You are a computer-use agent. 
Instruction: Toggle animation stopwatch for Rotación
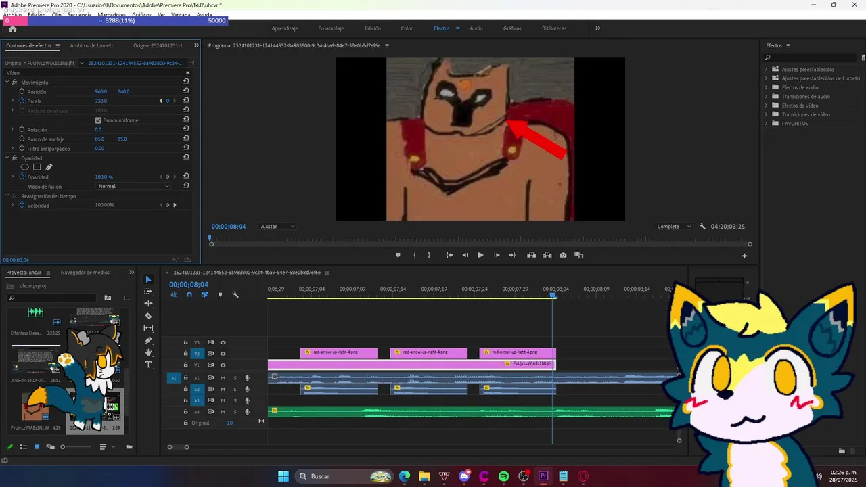(22, 129)
